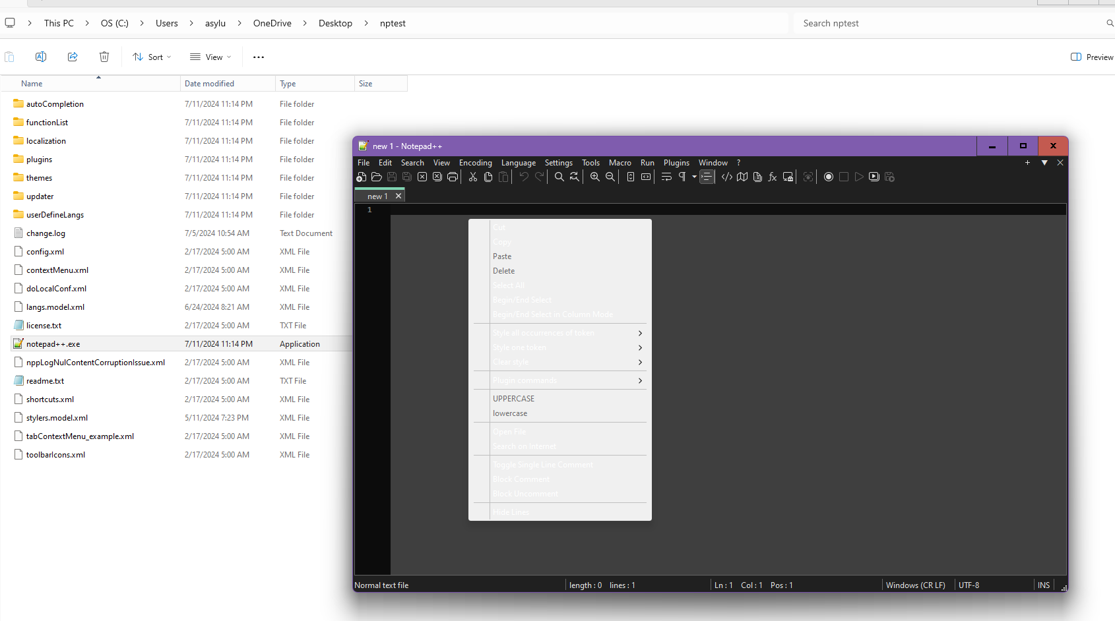Click the See more ellipsis in File Explorer
The image size is (1115, 621).
pyautogui.click(x=259, y=57)
